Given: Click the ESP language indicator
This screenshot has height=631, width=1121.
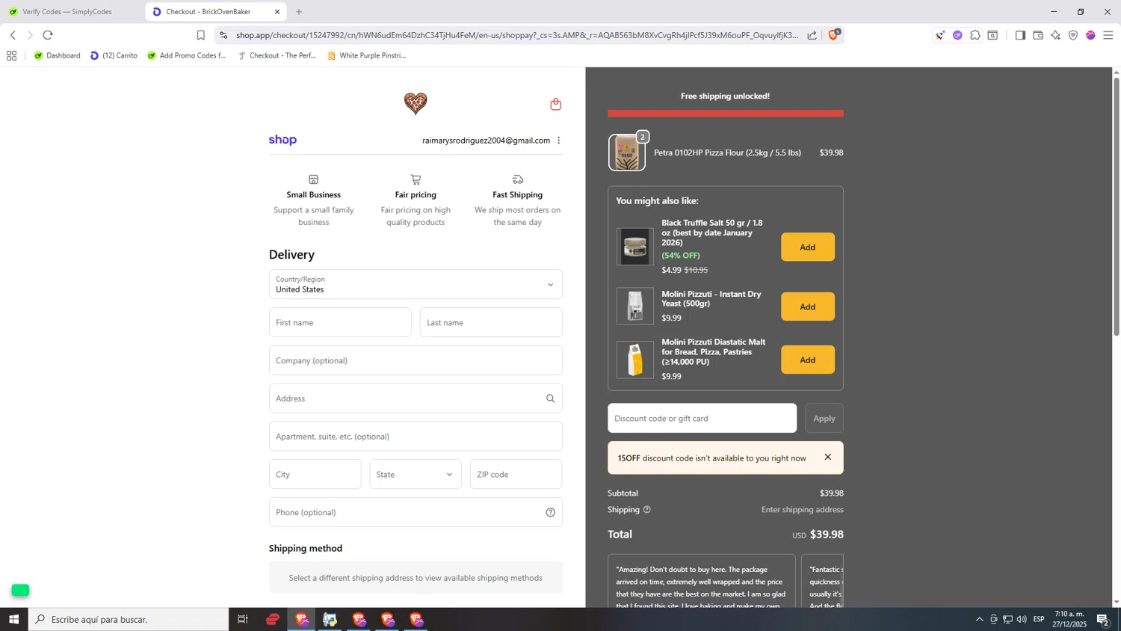Looking at the screenshot, I should coord(1039,619).
